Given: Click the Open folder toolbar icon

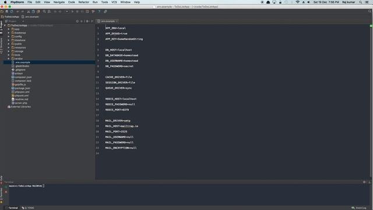Looking at the screenshot, I should point(2,12).
